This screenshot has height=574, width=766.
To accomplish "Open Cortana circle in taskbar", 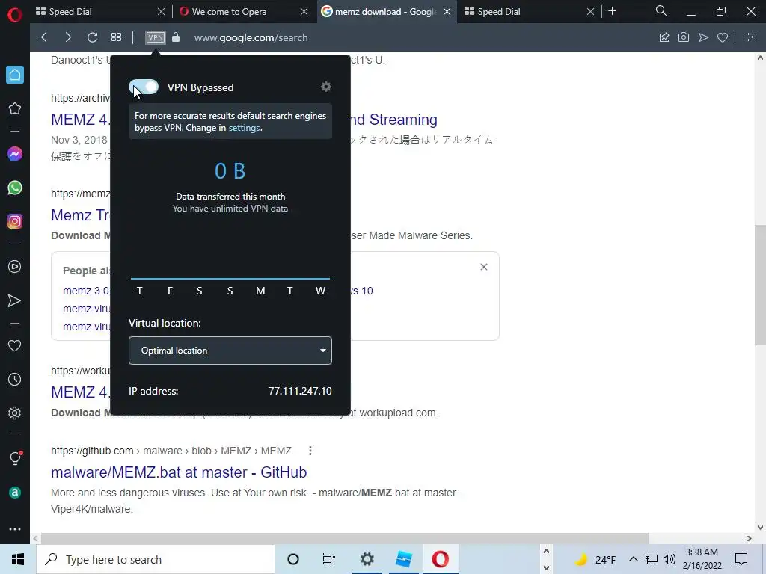I will [293, 559].
